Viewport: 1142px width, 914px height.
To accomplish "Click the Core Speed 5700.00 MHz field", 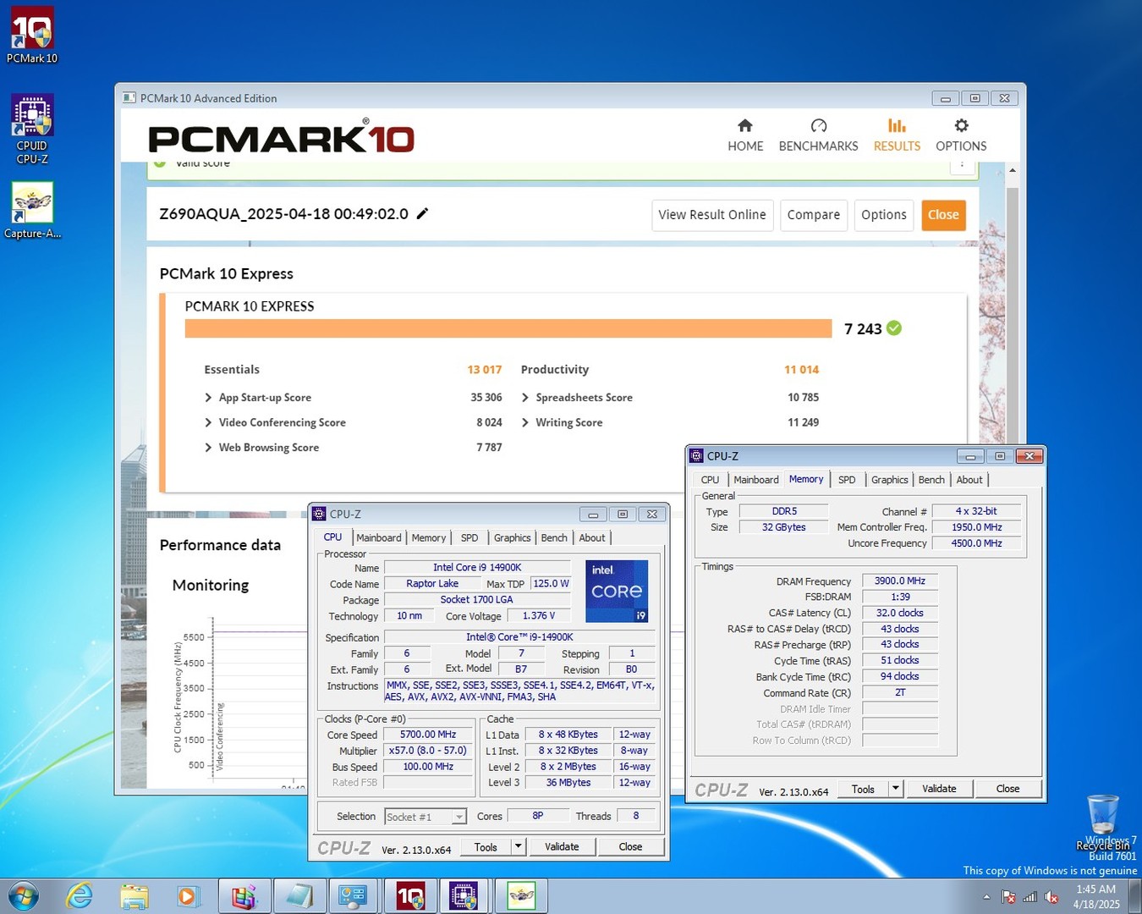I will click(428, 735).
